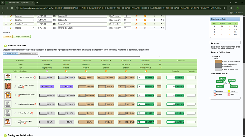Viewport: 245px width, 137px height.
Task: Click the yellow edit pencil in Material "La Célula" row
Action: [x=11, y=28]
